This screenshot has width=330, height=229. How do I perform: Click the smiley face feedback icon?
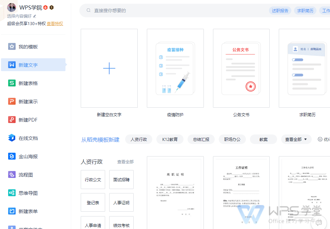point(320,139)
